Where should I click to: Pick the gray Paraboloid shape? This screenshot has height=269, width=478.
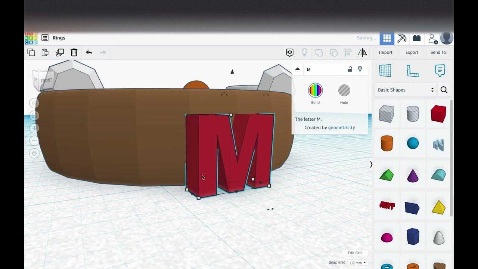point(439,238)
